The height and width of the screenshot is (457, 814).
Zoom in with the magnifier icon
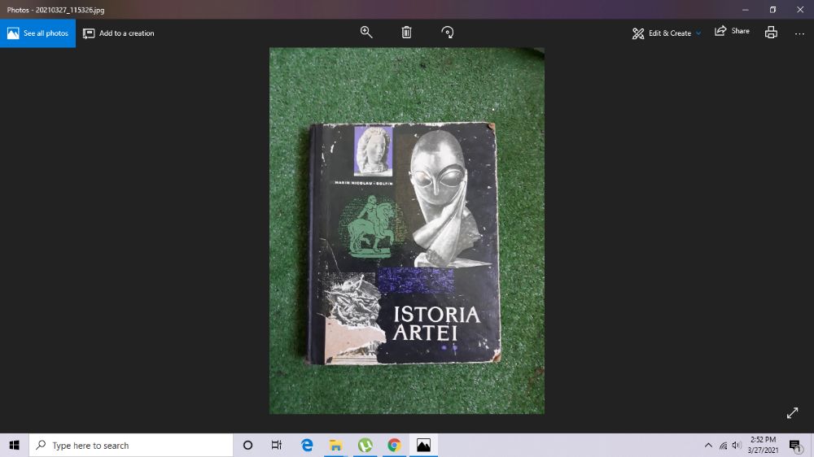click(366, 33)
